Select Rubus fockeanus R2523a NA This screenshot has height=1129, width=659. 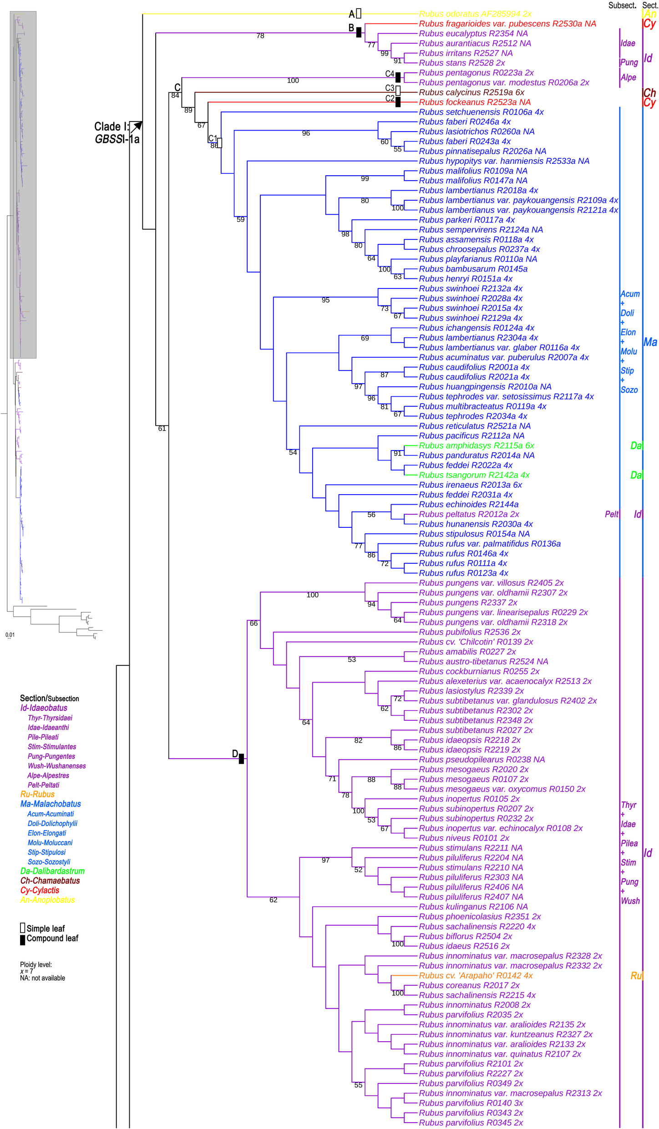click(x=475, y=102)
